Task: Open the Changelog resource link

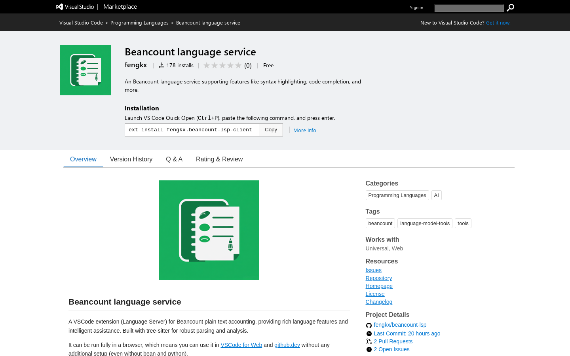Action: coord(379,302)
